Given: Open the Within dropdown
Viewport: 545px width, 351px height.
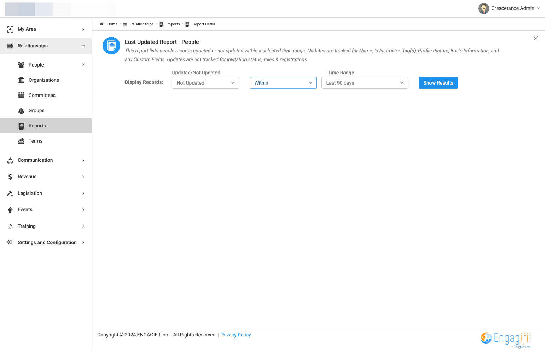Looking at the screenshot, I should tap(283, 83).
